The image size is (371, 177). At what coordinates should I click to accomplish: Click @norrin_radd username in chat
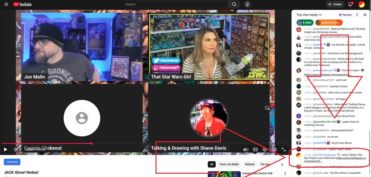pyautogui.click(x=321, y=173)
